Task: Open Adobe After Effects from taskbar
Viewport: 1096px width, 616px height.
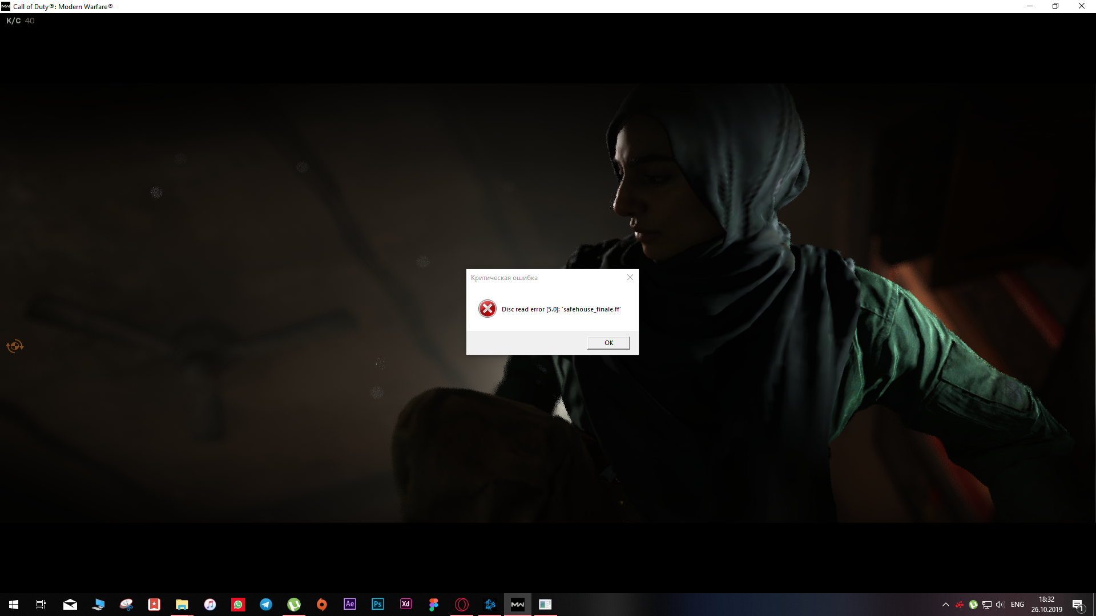Action: click(x=350, y=604)
